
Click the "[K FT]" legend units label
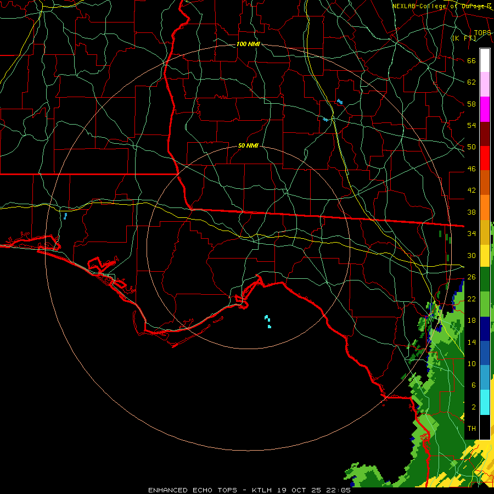(x=464, y=38)
